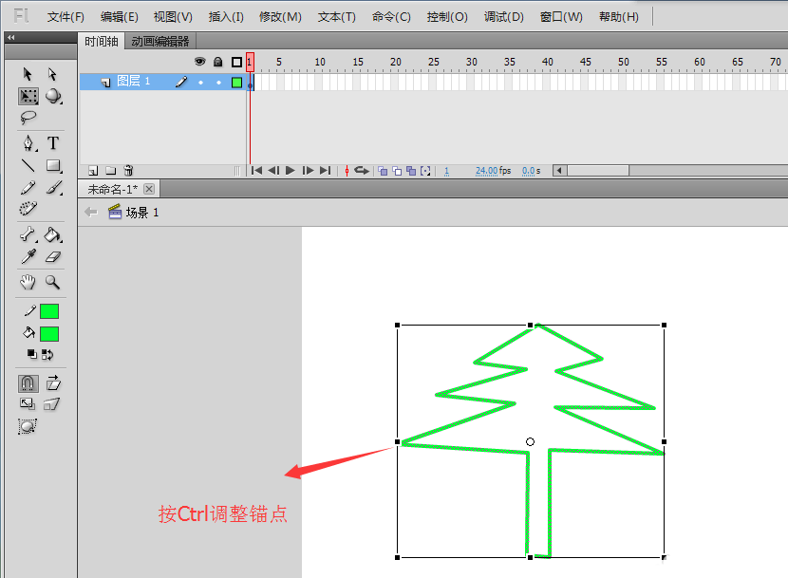Toggle visibility dot for 图层 1
The height and width of the screenshot is (578, 788).
click(200, 83)
